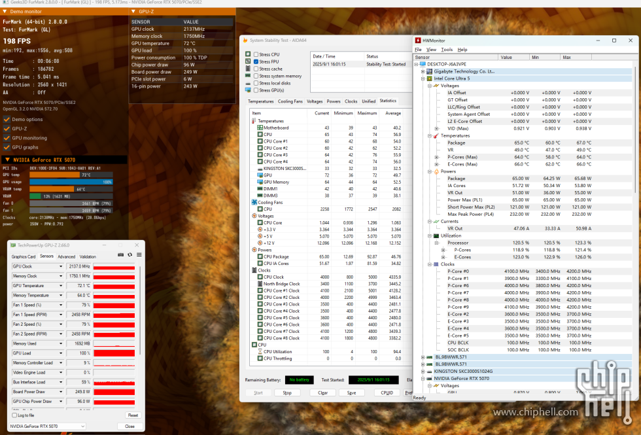Collapse the FurMark GPU-Z panel triangle

click(133, 12)
